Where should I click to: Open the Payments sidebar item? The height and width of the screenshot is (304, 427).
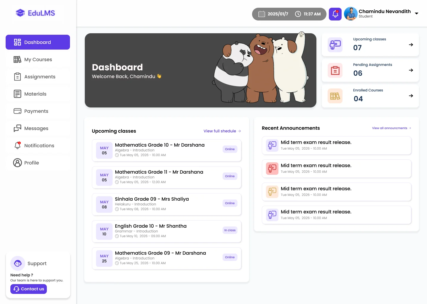[x=38, y=111]
